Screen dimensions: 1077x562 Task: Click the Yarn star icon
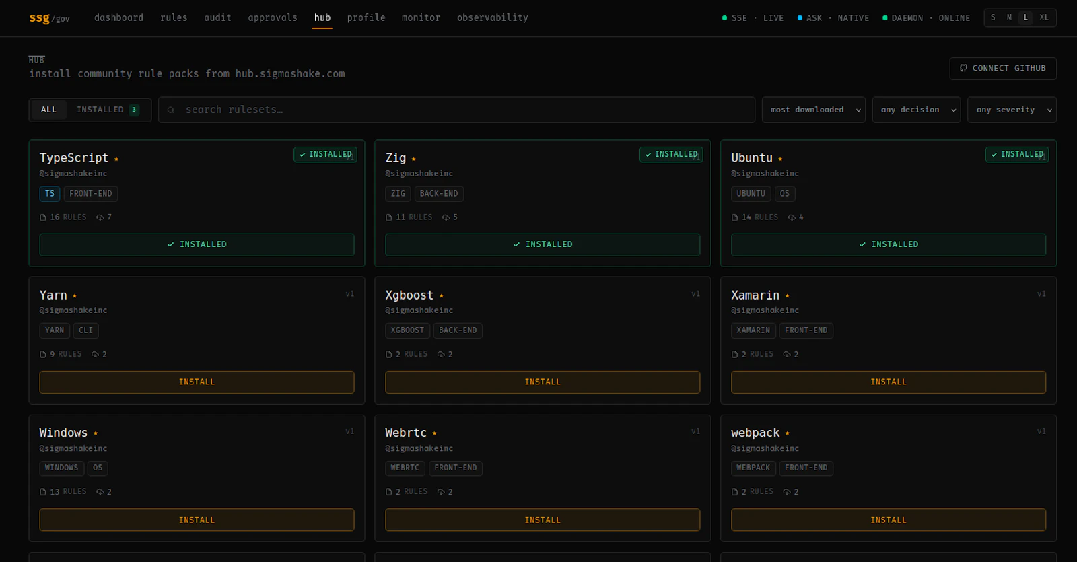[75, 296]
